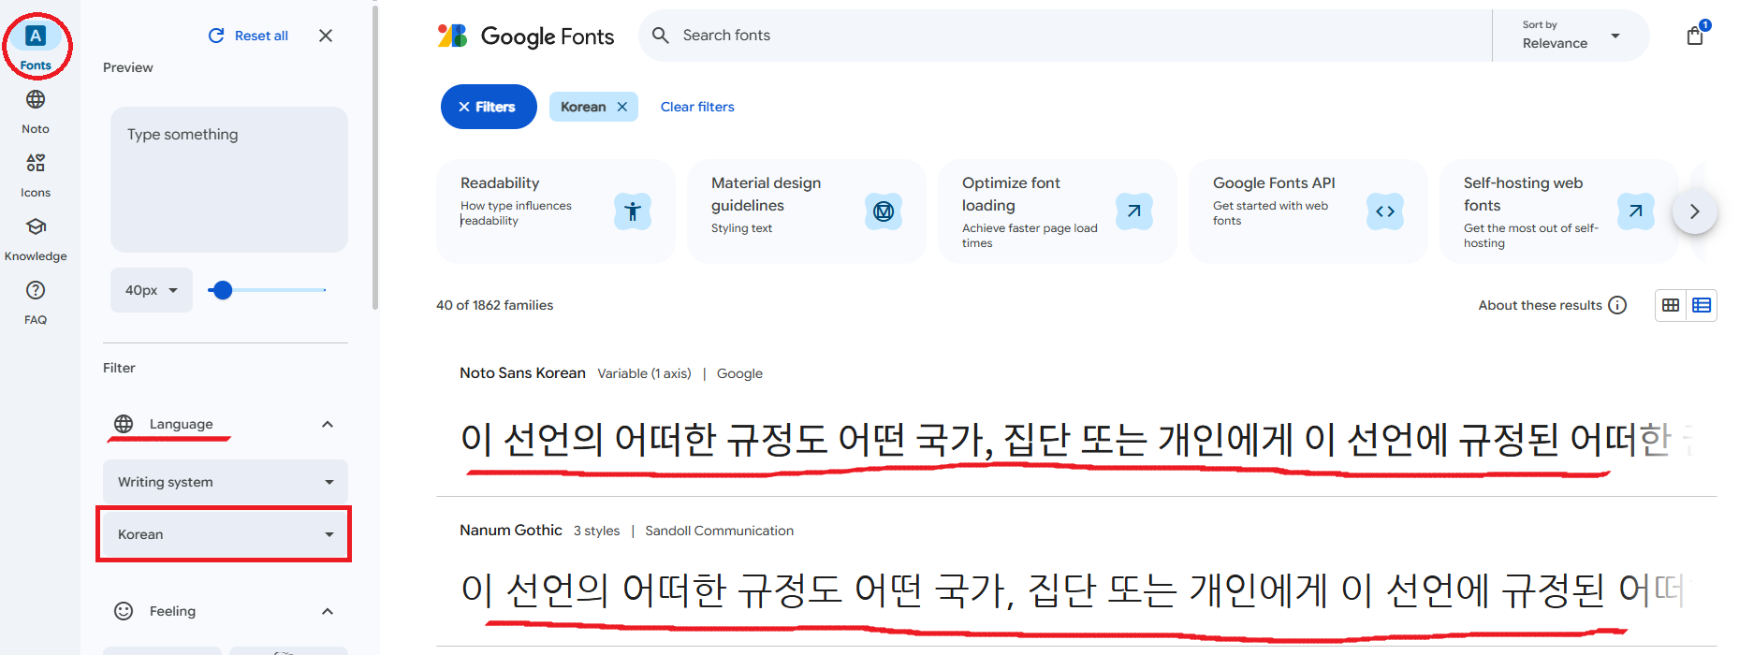Image resolution: width=1739 pixels, height=655 pixels.
Task: Open the Nanum Gothic font
Action: 511,530
